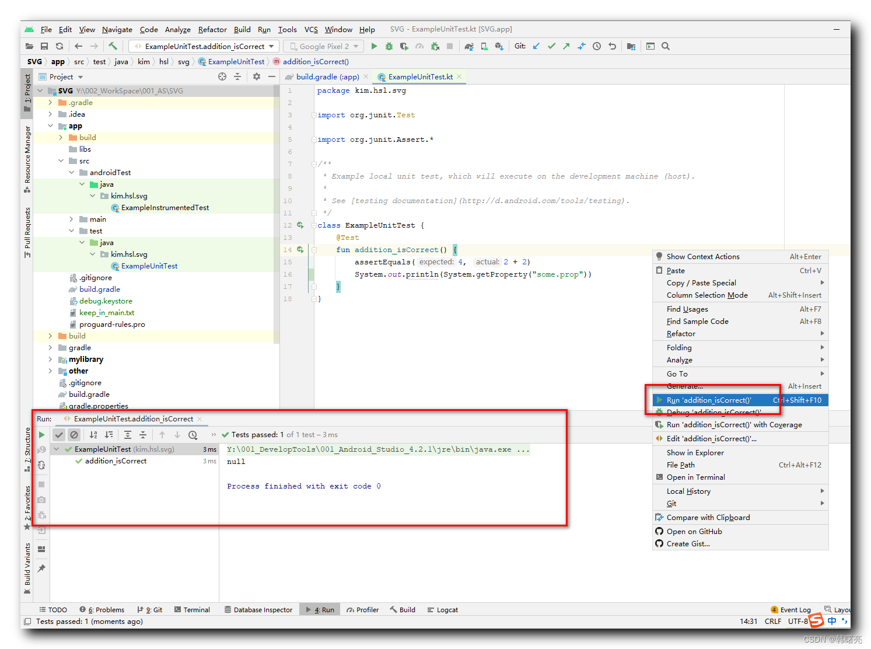Toggle the Resource Manager tool window
The image size is (871, 649).
coord(27,159)
